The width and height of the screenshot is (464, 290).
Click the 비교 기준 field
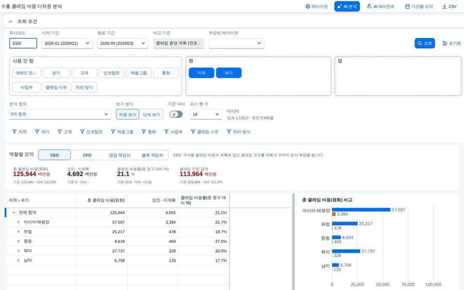coord(178,43)
